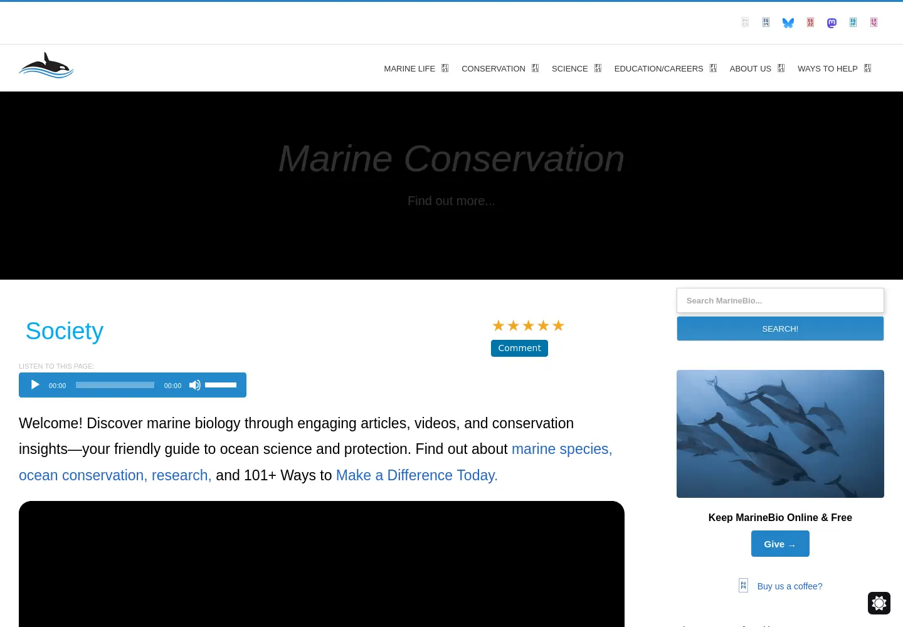Click the orca logo in the header
Screen dimensions: 903x627
click(46, 65)
